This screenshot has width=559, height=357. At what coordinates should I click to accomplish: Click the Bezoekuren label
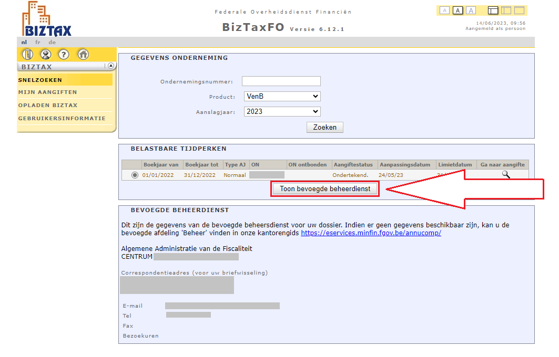140,335
